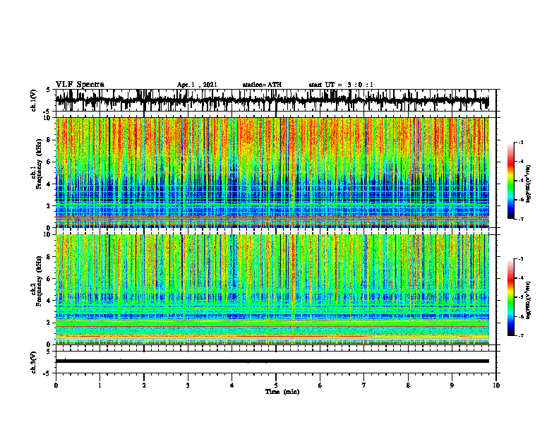Click the ch.1 spectrogram color bar
Screen dimensions: 559x432
510,181
